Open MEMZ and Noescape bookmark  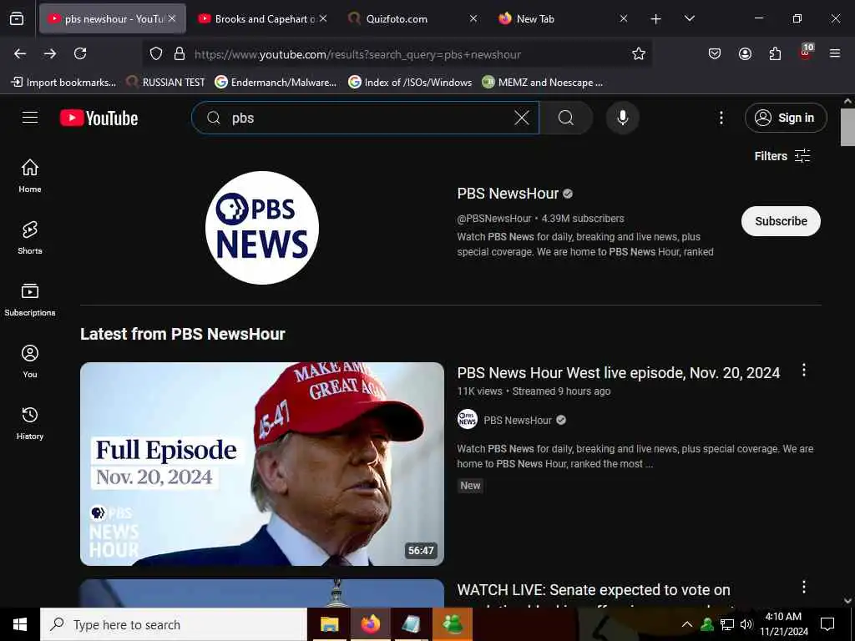click(x=543, y=83)
